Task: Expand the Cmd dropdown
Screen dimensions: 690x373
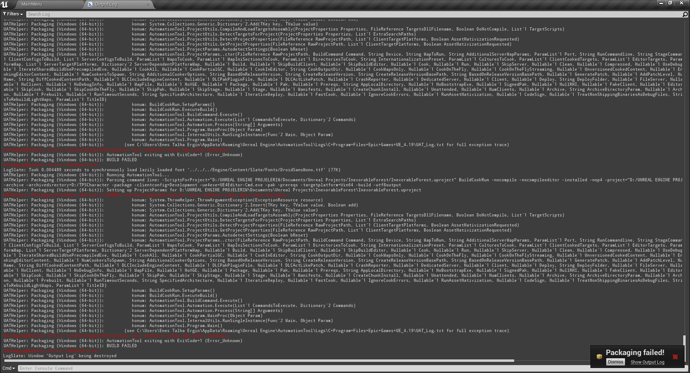Action: click(9, 368)
